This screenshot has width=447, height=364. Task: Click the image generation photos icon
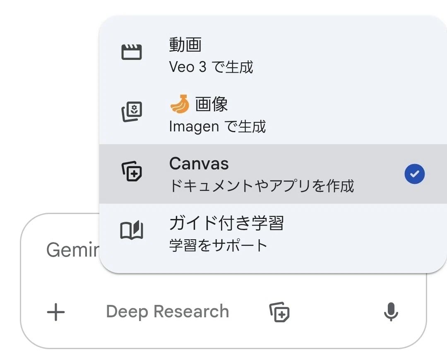coord(132,112)
